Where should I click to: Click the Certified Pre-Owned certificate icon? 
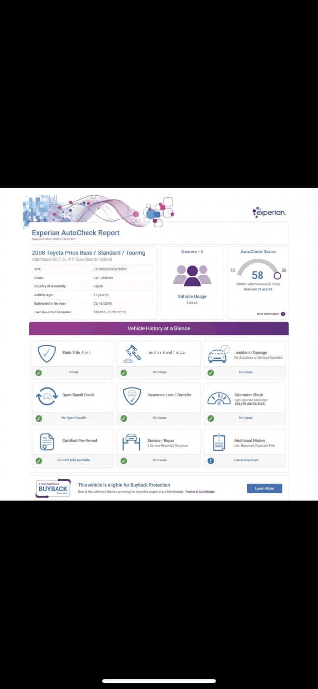pos(47,441)
